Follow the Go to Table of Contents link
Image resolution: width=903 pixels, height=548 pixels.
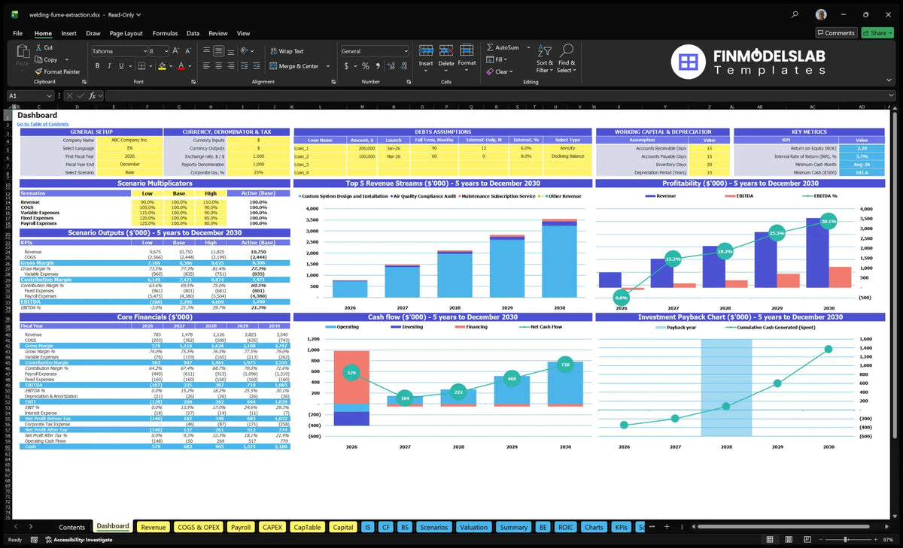point(43,124)
